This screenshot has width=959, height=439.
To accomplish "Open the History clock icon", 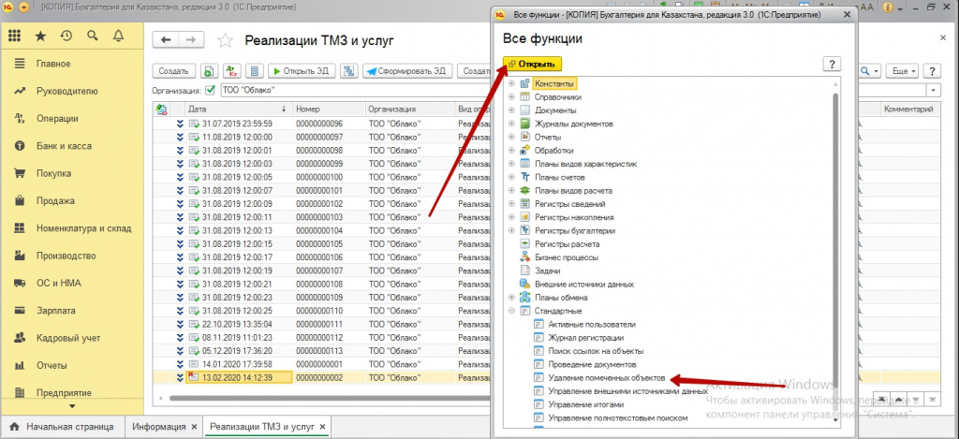I will (x=66, y=37).
